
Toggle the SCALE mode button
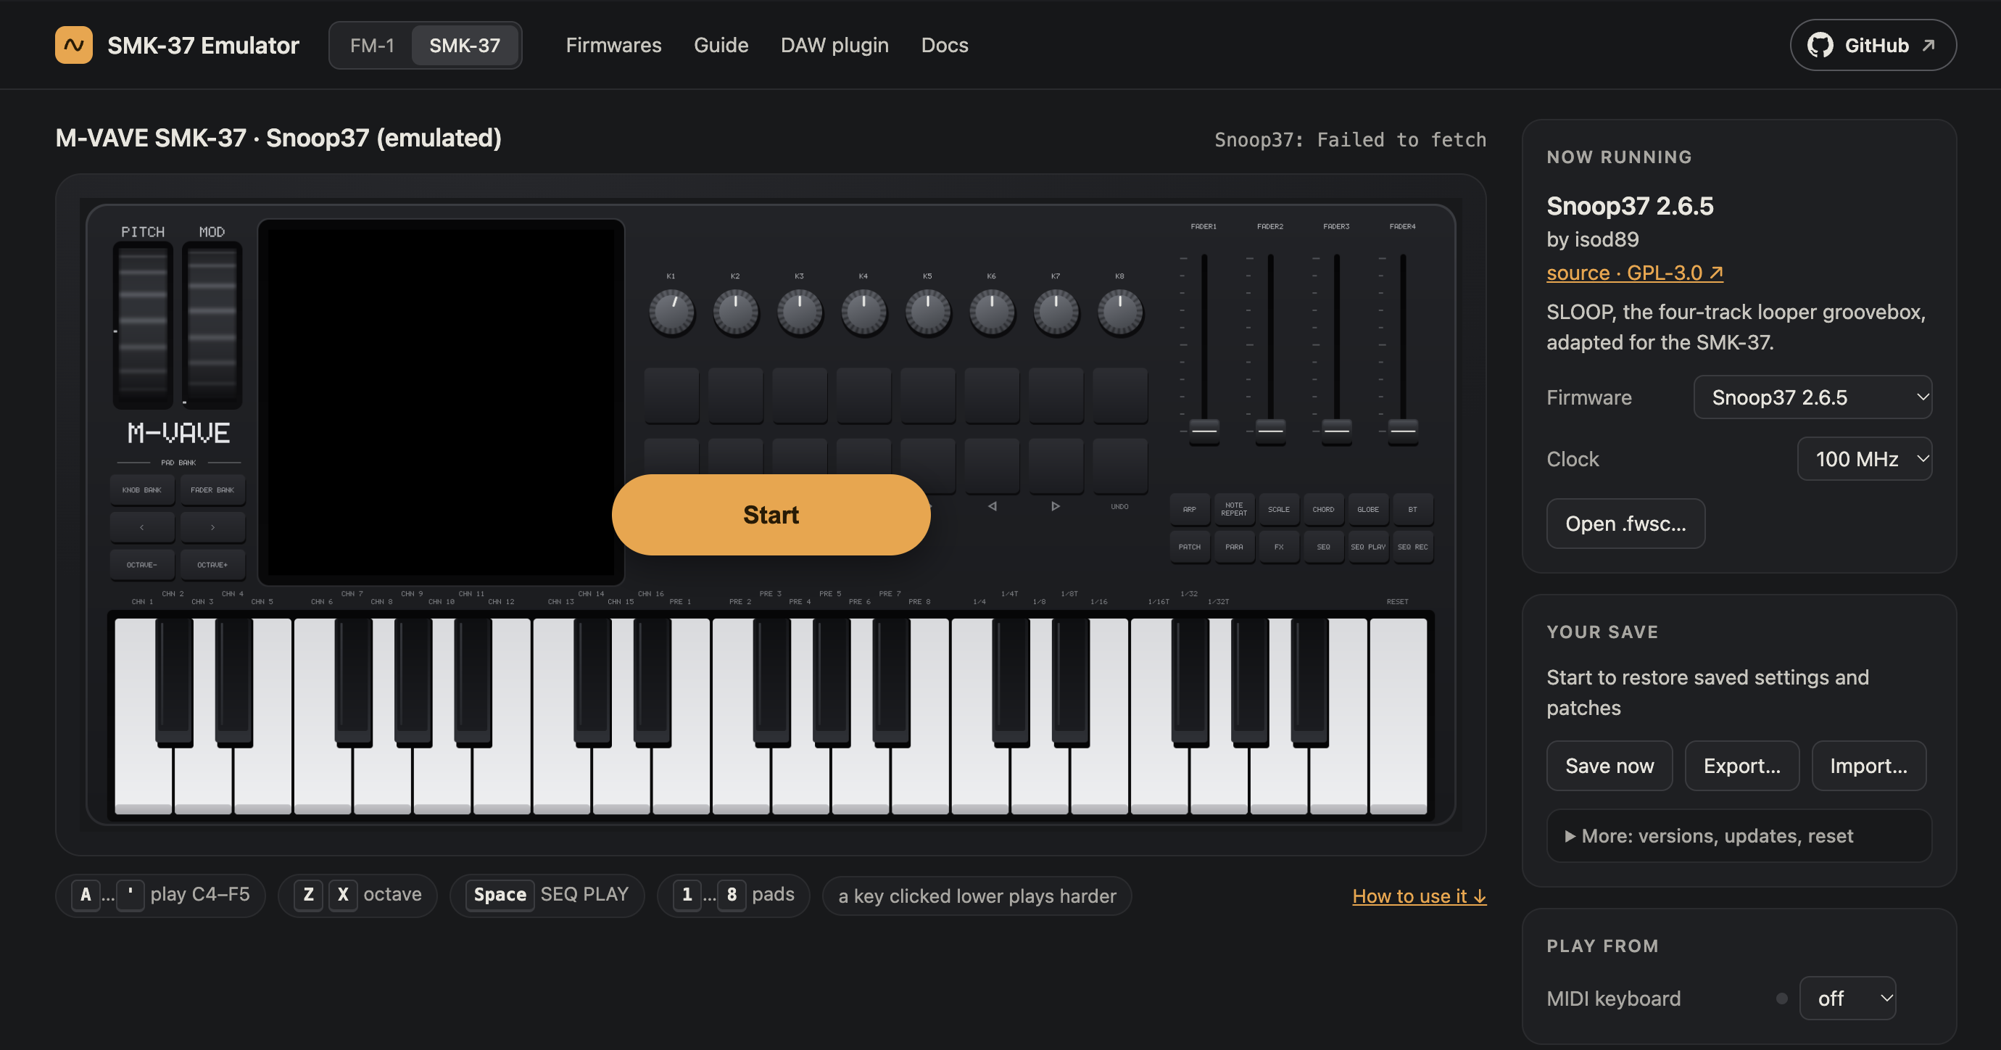coord(1279,510)
